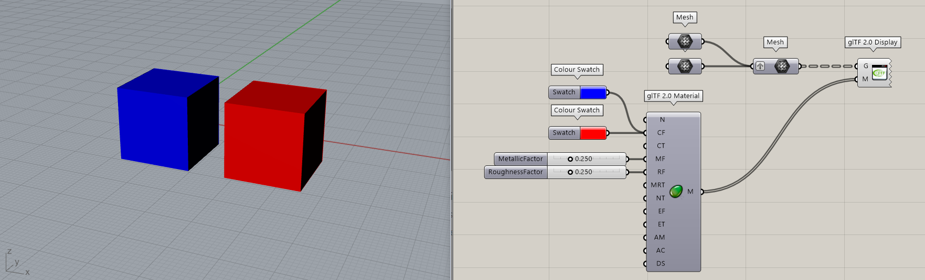Select the RoughnessFactor slider label
This screenshot has width=925, height=280.
click(x=515, y=172)
